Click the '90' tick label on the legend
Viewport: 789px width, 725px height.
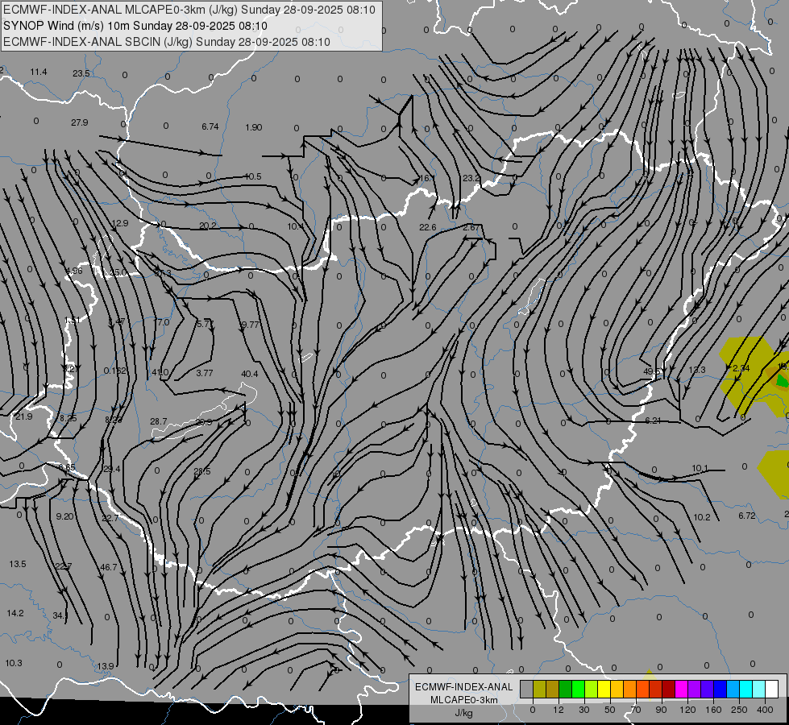click(x=661, y=710)
